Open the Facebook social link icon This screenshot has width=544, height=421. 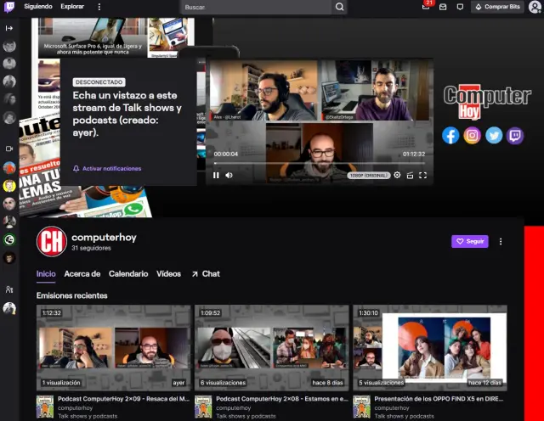(x=450, y=135)
